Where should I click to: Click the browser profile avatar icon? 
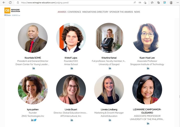tap(171, 2)
